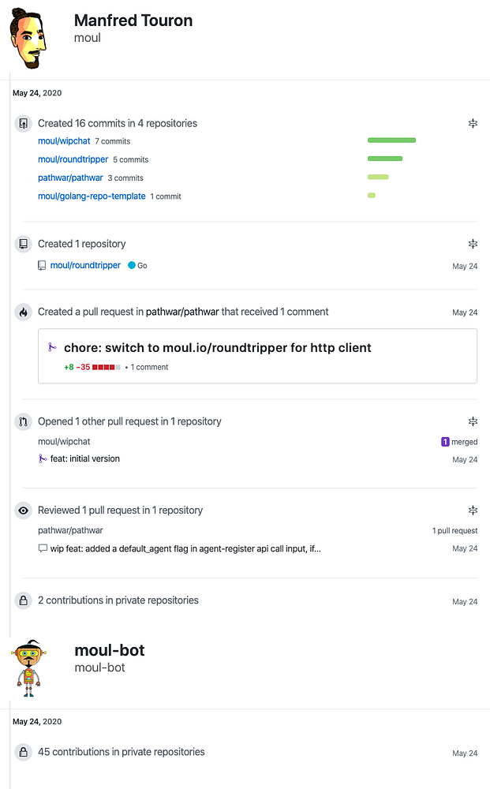The width and height of the screenshot is (490, 789).
Task: Click the lock icon for 45 contributions
Action: [23, 753]
